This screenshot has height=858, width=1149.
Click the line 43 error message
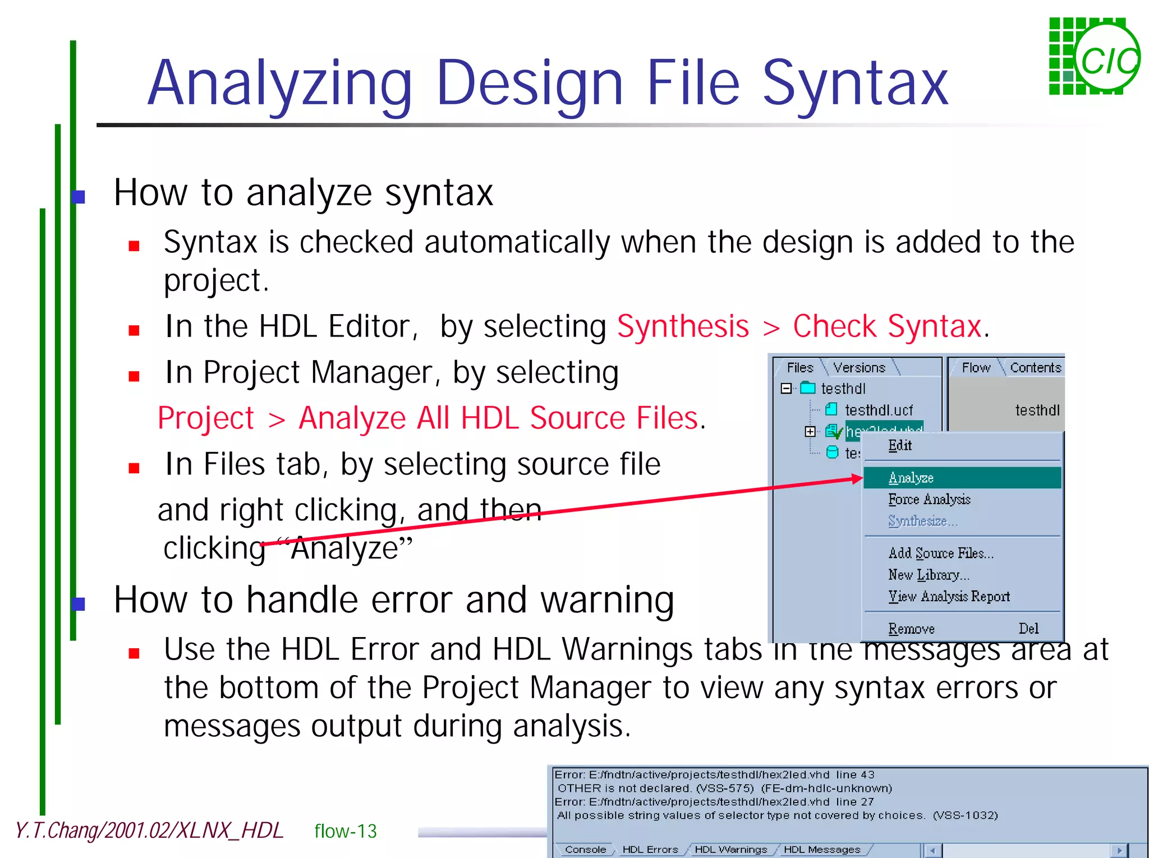point(714,774)
